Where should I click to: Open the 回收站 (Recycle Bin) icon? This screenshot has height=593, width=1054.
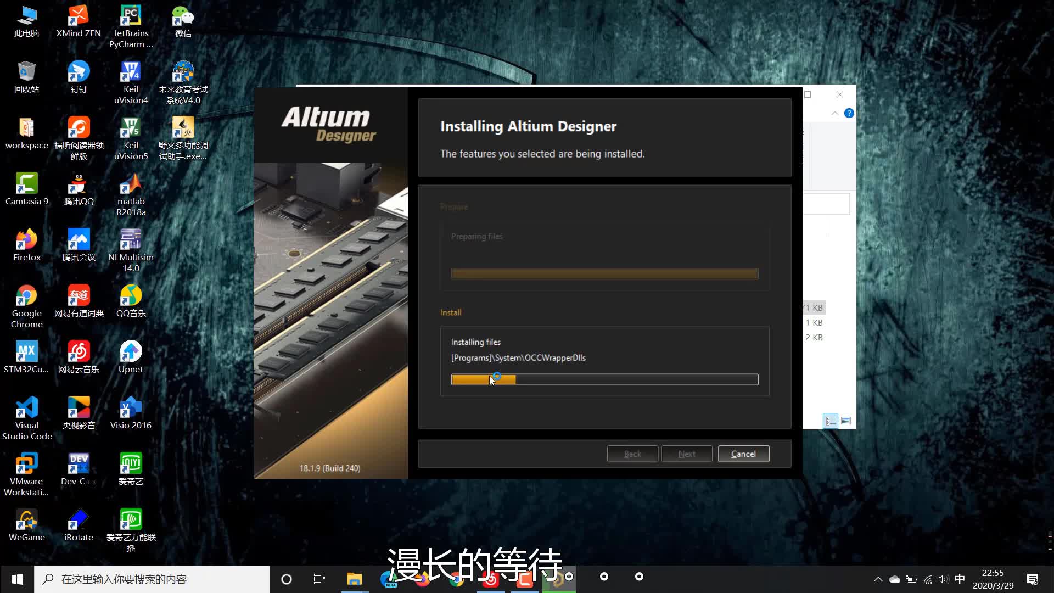[x=26, y=78]
